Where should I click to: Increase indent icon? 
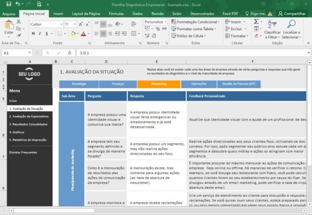tap(124, 33)
